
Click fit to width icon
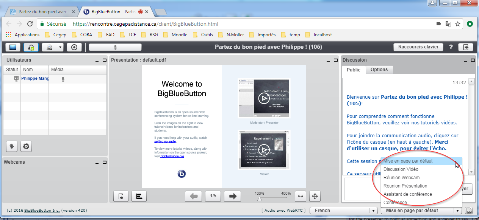coord(301,196)
